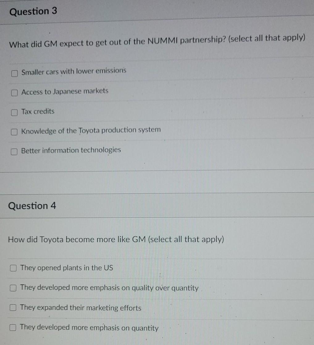This screenshot has width=314, height=345.
Task: Click the Question 4 heading
Action: (32, 206)
